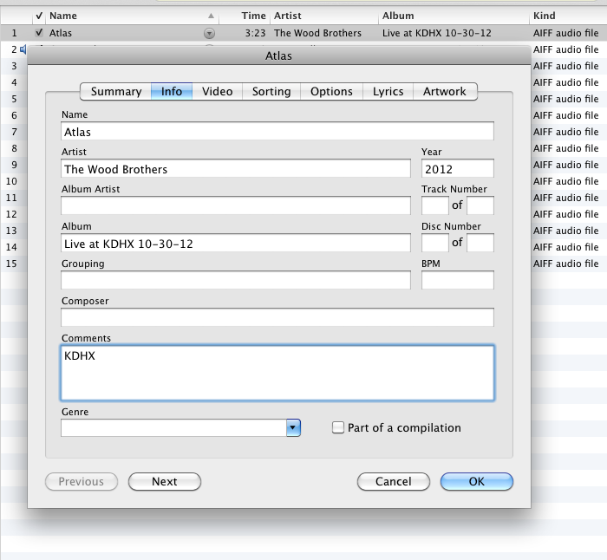Select the Options tab
Screen dimensions: 607x560
coord(331,91)
